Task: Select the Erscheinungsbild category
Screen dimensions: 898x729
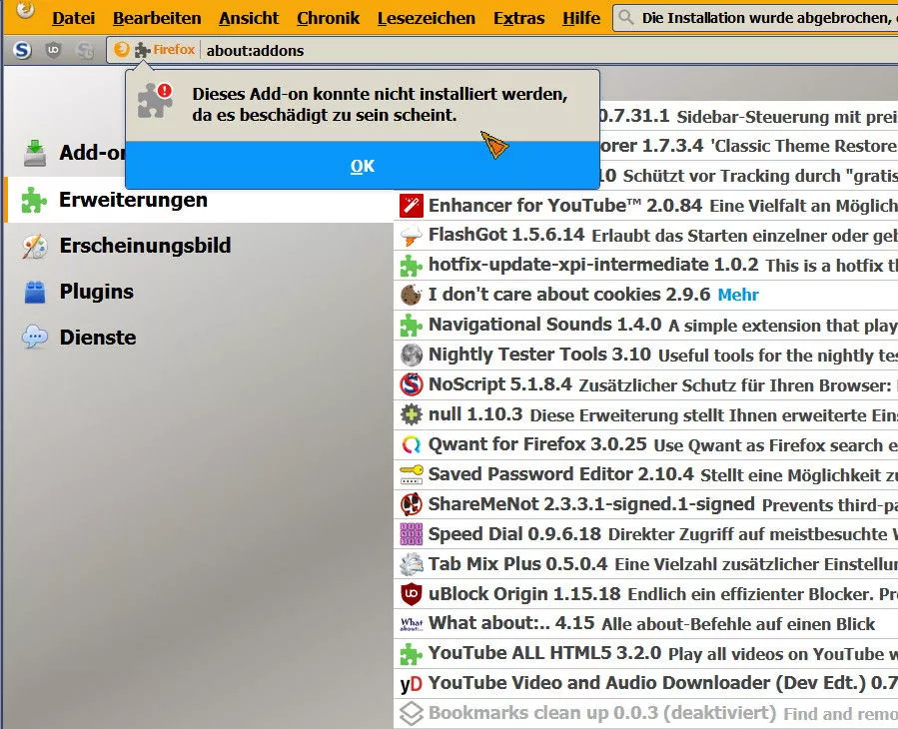Action: coord(198,246)
